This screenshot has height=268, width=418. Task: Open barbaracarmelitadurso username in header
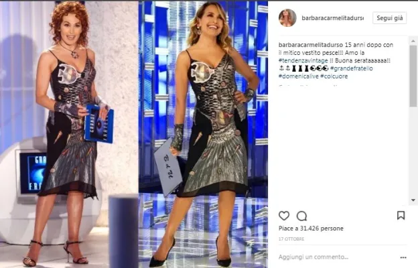pos(332,18)
